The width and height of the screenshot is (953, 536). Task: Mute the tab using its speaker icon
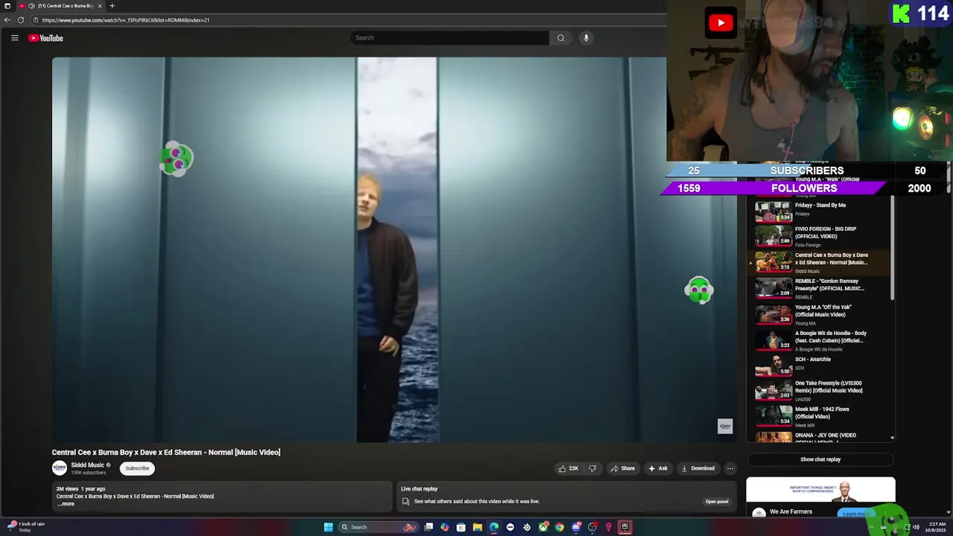point(31,6)
